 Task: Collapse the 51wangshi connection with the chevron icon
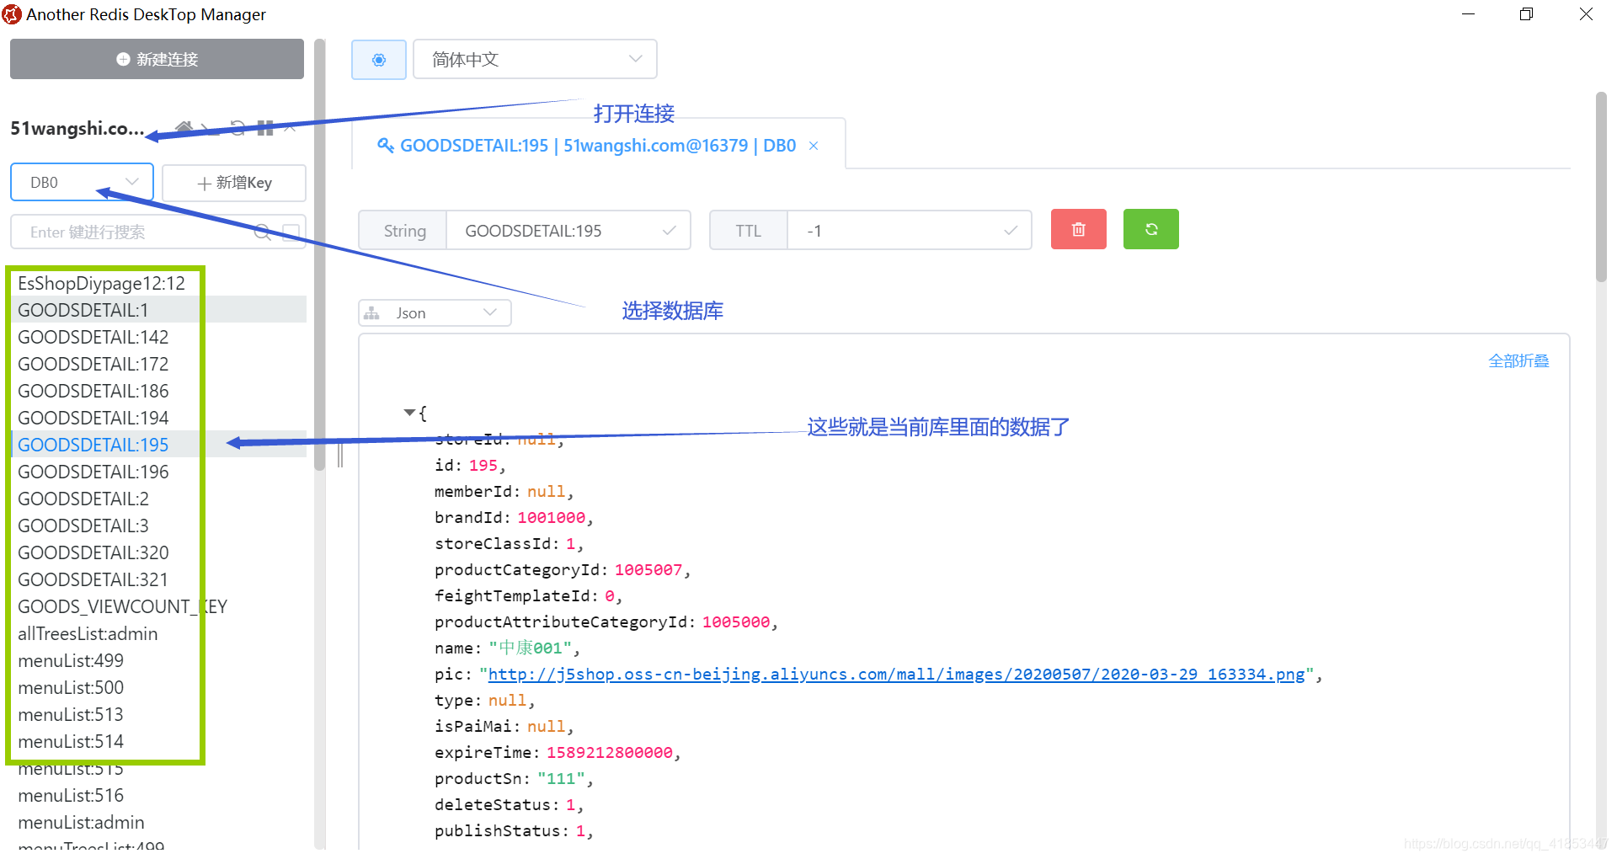[291, 128]
